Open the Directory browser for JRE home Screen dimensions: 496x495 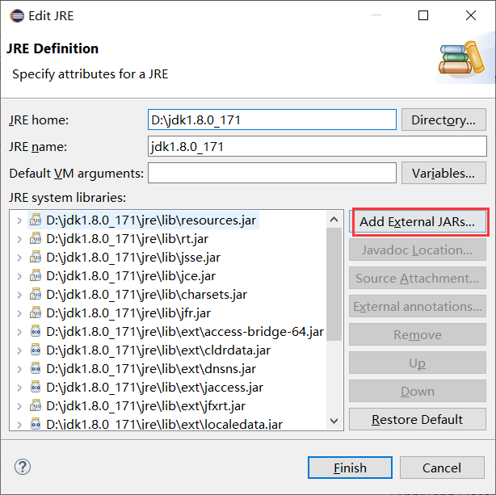(443, 120)
